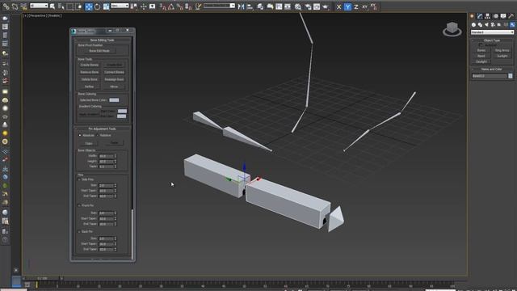Click the bone Width spinner arrows

(x=116, y=156)
